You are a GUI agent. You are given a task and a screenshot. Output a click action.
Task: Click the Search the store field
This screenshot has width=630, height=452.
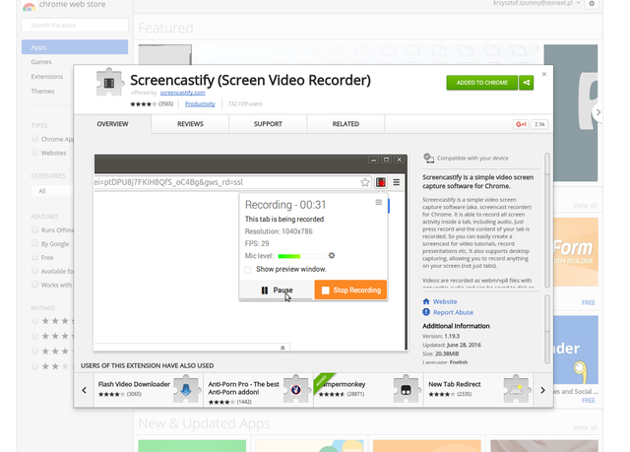tap(75, 26)
